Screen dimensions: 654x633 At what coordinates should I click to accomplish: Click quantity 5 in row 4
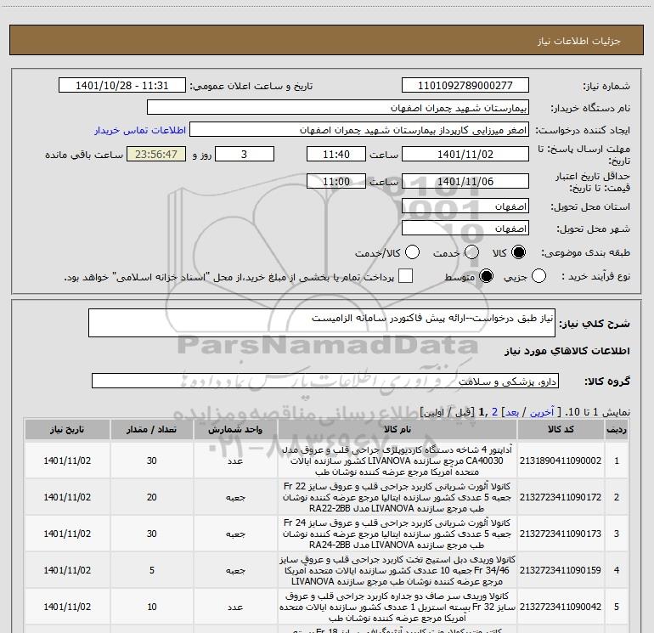[152, 570]
